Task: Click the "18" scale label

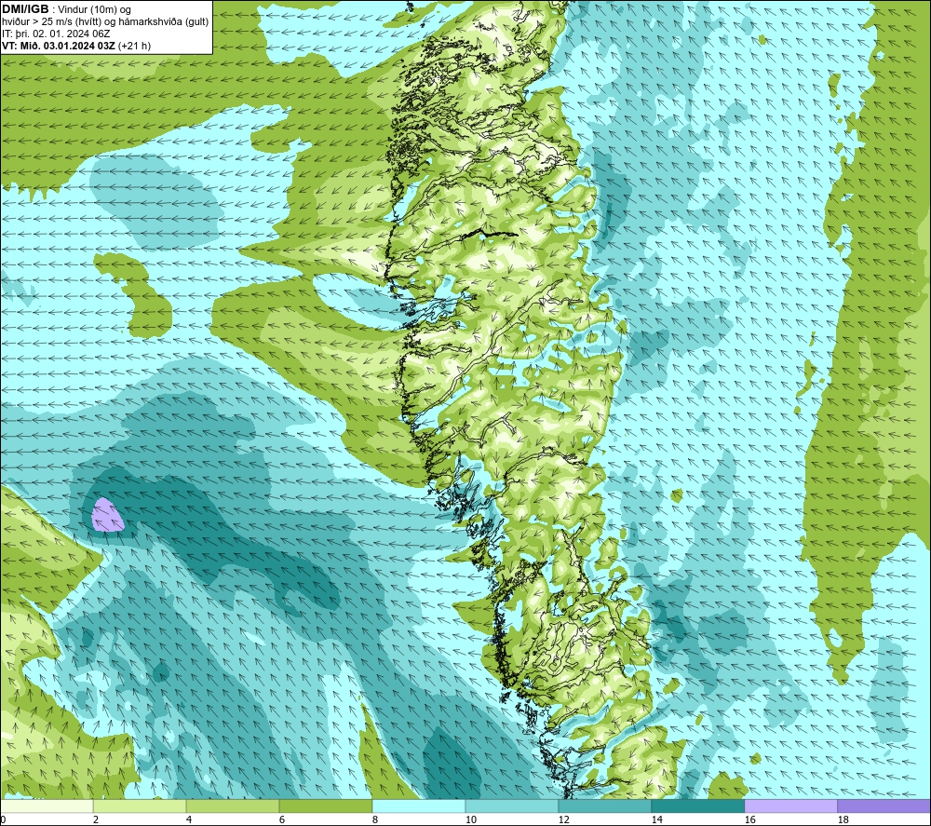Action: [843, 820]
